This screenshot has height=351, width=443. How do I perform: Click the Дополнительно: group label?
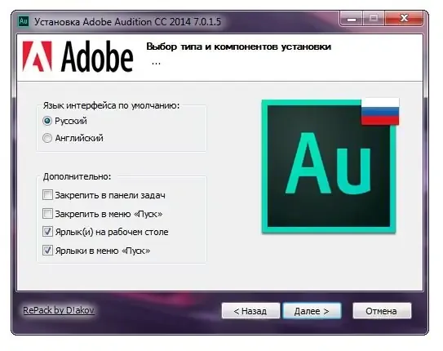point(77,176)
